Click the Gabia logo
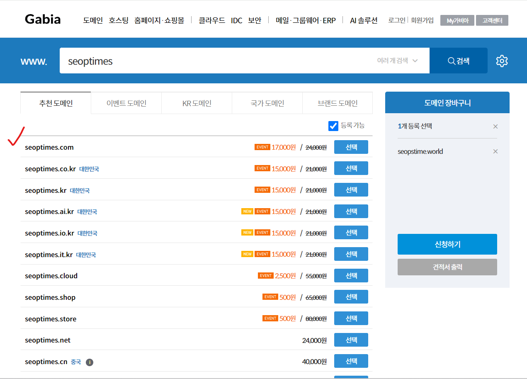527x379 pixels. (43, 19)
